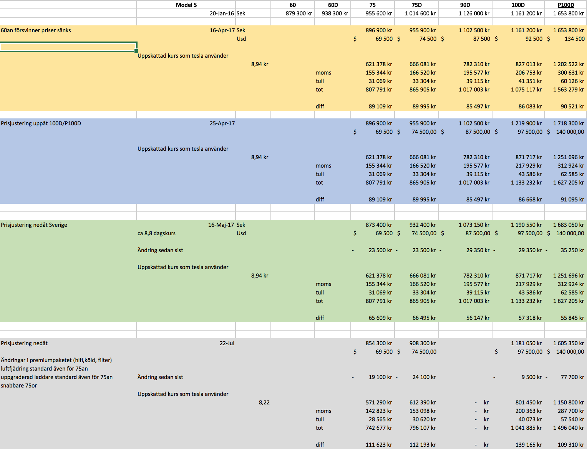The height and width of the screenshot is (449, 587).
Task: Select 'Ändringar i premiumpaketet' note cell
Action: click(x=56, y=360)
